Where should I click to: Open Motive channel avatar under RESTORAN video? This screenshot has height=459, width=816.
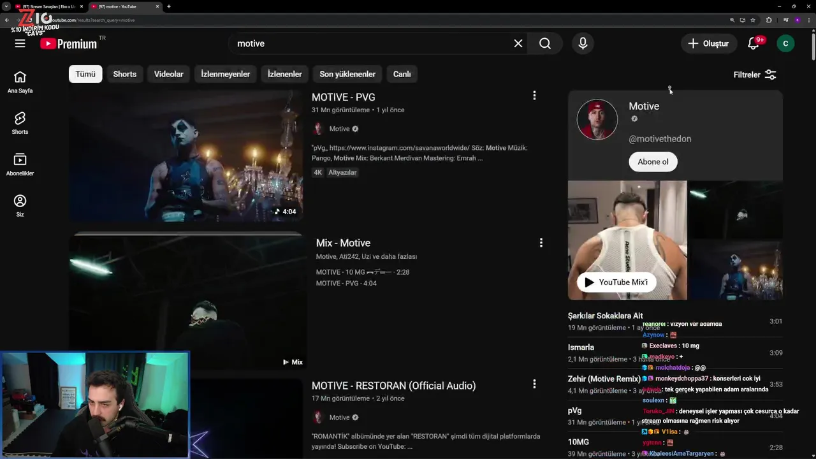click(x=318, y=418)
